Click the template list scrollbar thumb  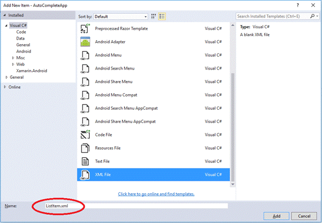233,127
